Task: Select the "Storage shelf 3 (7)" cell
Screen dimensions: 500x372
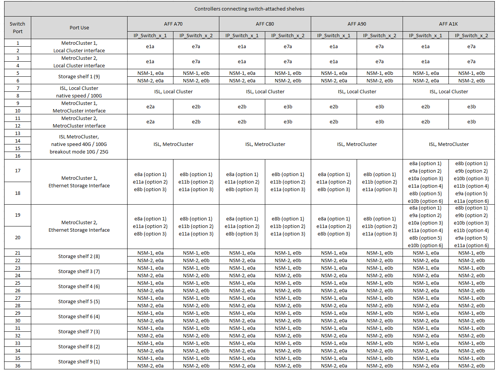Action: (x=79, y=272)
